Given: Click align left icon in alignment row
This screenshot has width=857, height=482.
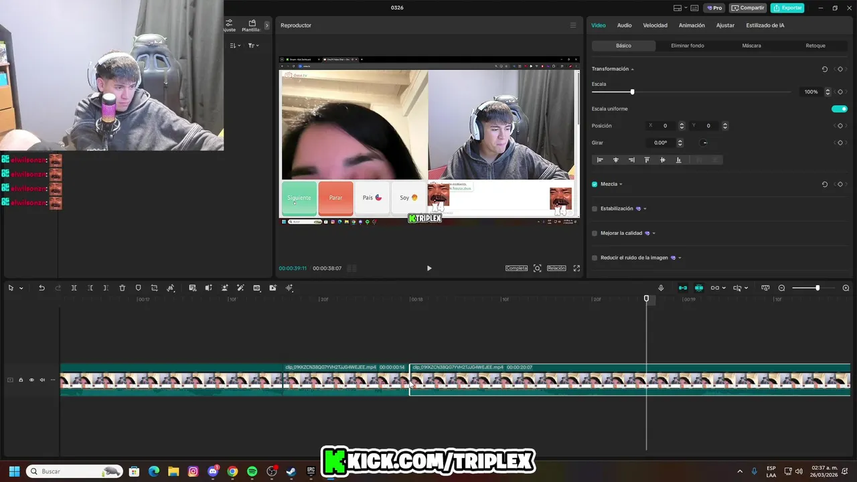Looking at the screenshot, I should [x=600, y=160].
